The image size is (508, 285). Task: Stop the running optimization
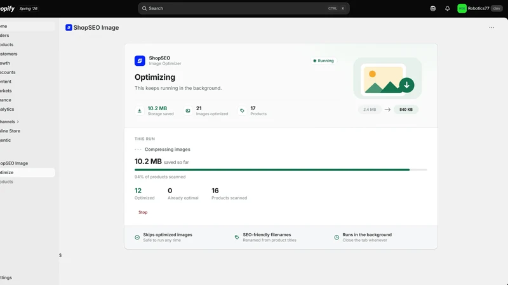point(143,212)
